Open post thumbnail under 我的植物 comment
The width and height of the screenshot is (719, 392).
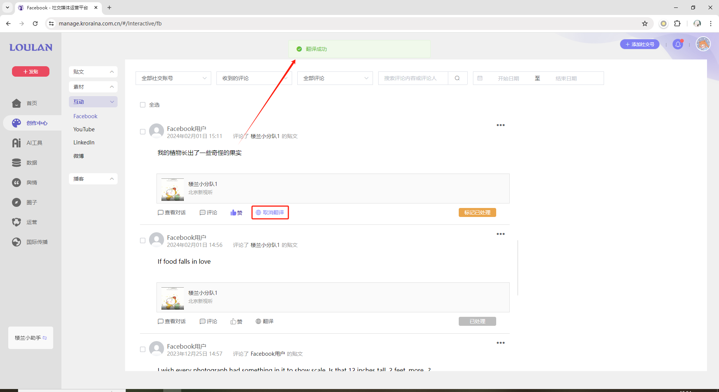click(173, 189)
